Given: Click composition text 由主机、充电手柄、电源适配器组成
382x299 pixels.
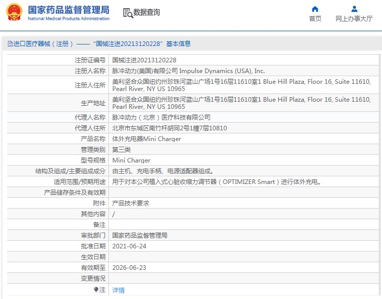Looking at the screenshot, I should (163, 171).
